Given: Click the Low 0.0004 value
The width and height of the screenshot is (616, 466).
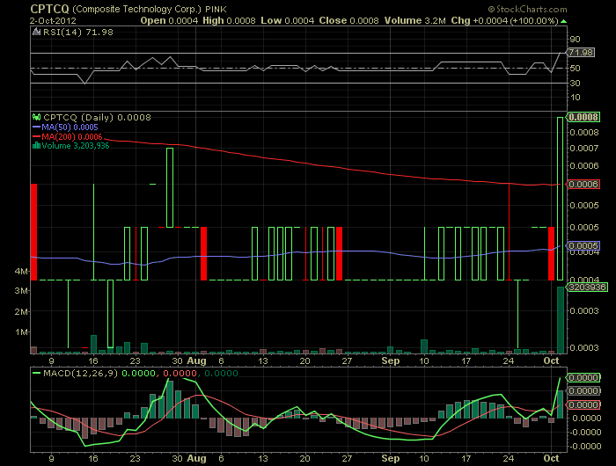Looking at the screenshot, I should click(x=287, y=21).
